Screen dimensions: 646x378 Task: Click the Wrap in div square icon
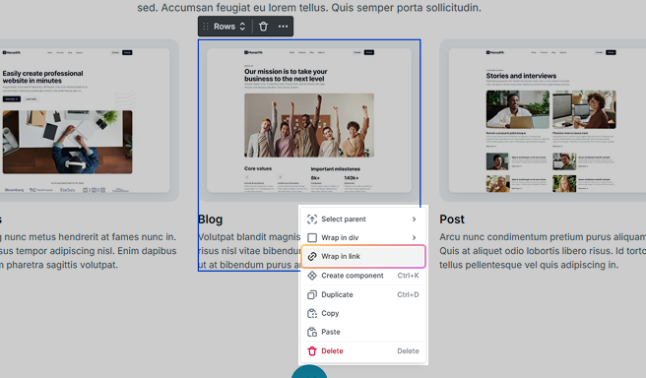312,237
